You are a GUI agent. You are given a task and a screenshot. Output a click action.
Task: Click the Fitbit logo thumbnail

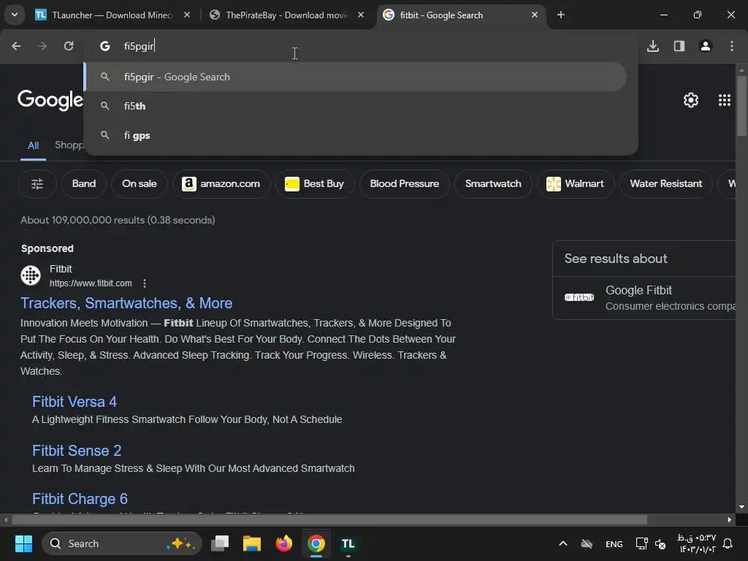(579, 297)
